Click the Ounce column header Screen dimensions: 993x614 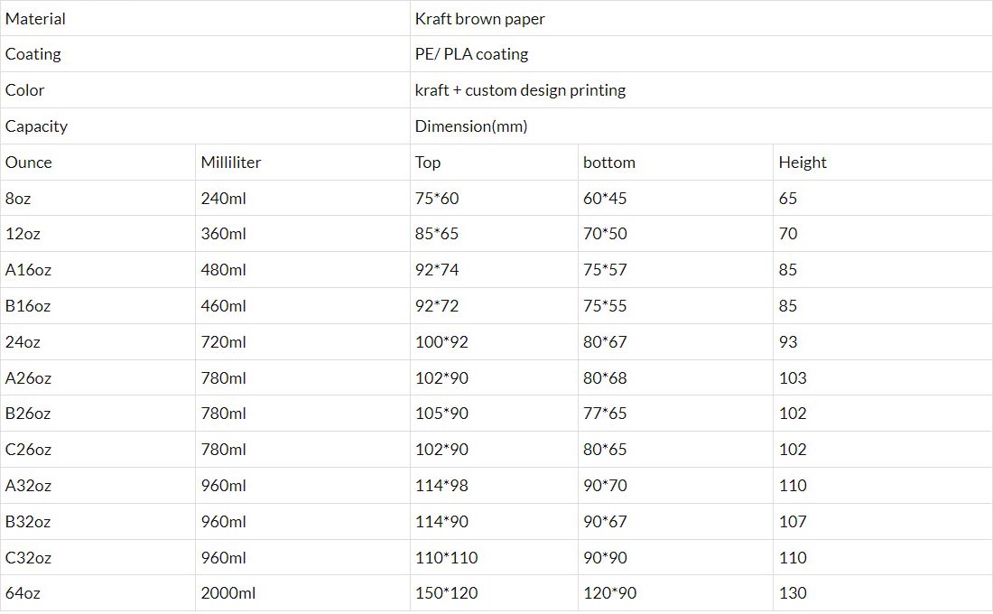(x=29, y=163)
